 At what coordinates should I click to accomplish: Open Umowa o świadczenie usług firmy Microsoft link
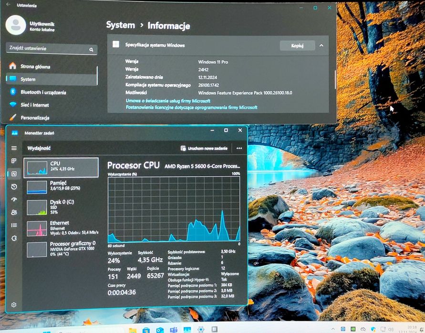pyautogui.click(x=168, y=101)
